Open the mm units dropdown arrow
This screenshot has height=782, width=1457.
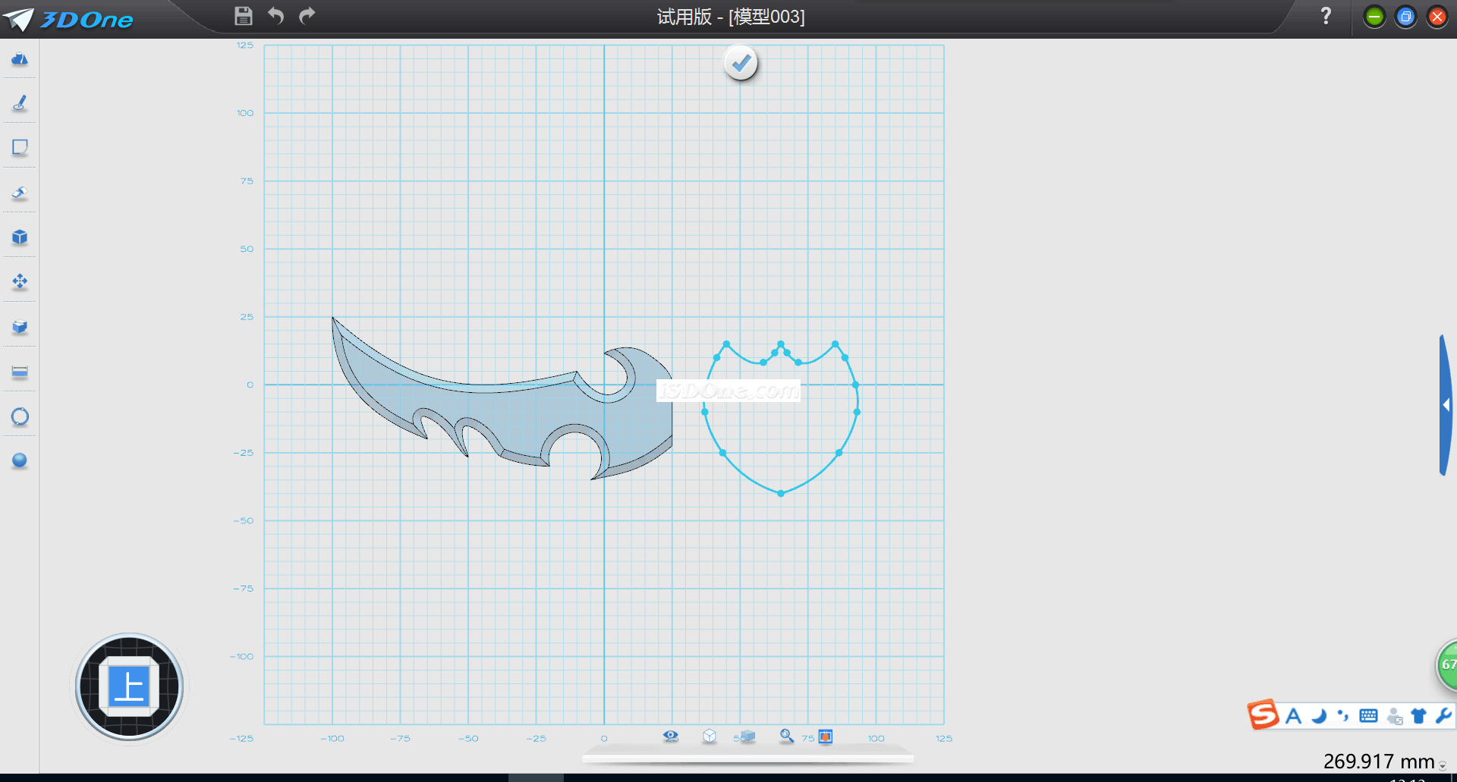pos(1443,766)
